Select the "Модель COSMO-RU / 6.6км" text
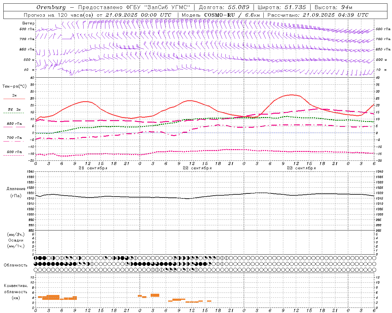Screen dimensions: 392x313 click(x=221, y=15)
